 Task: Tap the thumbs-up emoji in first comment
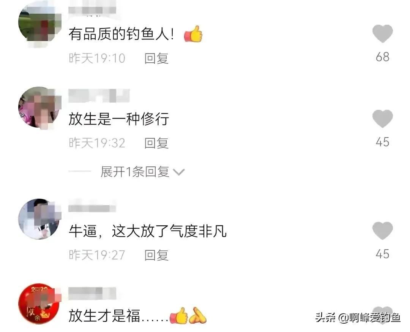193,34
